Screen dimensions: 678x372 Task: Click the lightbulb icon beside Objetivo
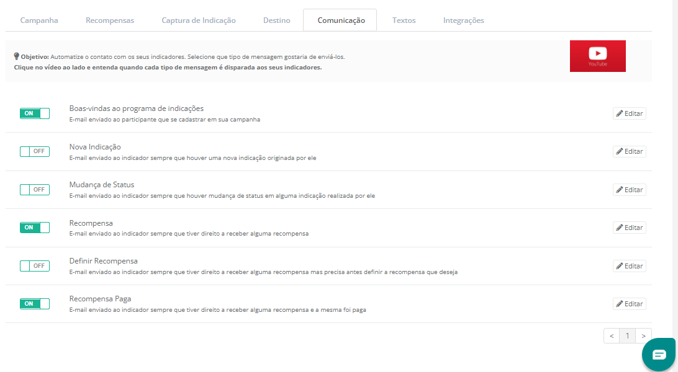[x=16, y=56]
